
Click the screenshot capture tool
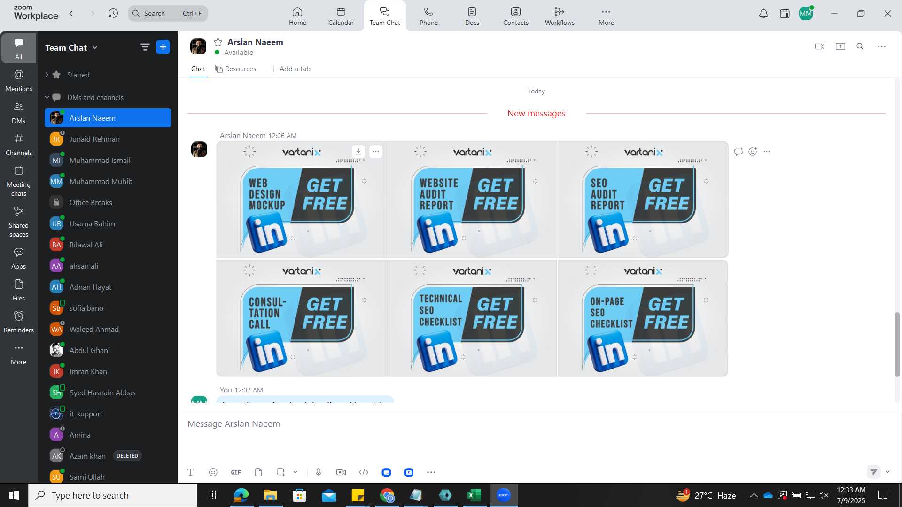pos(280,472)
